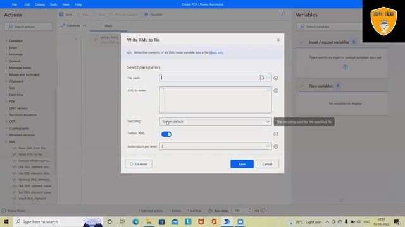Adjust the Run delay stepper arrows
The image size is (405, 227).
click(x=249, y=211)
